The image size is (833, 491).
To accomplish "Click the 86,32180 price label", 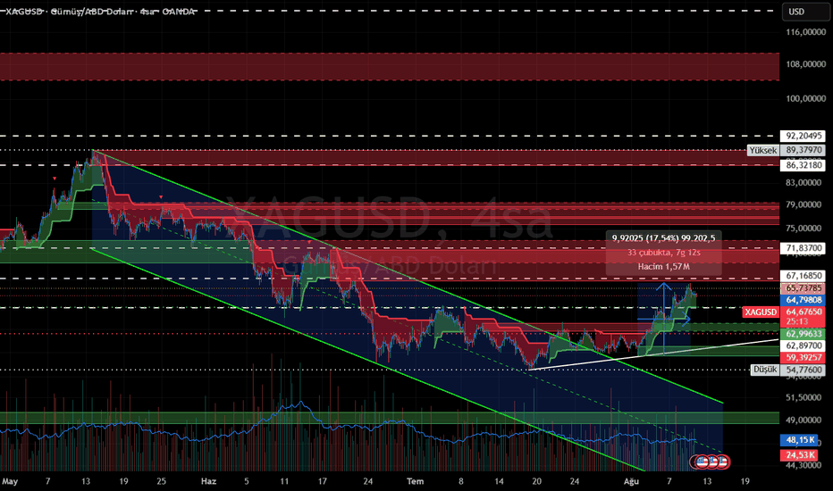I will click(x=804, y=165).
